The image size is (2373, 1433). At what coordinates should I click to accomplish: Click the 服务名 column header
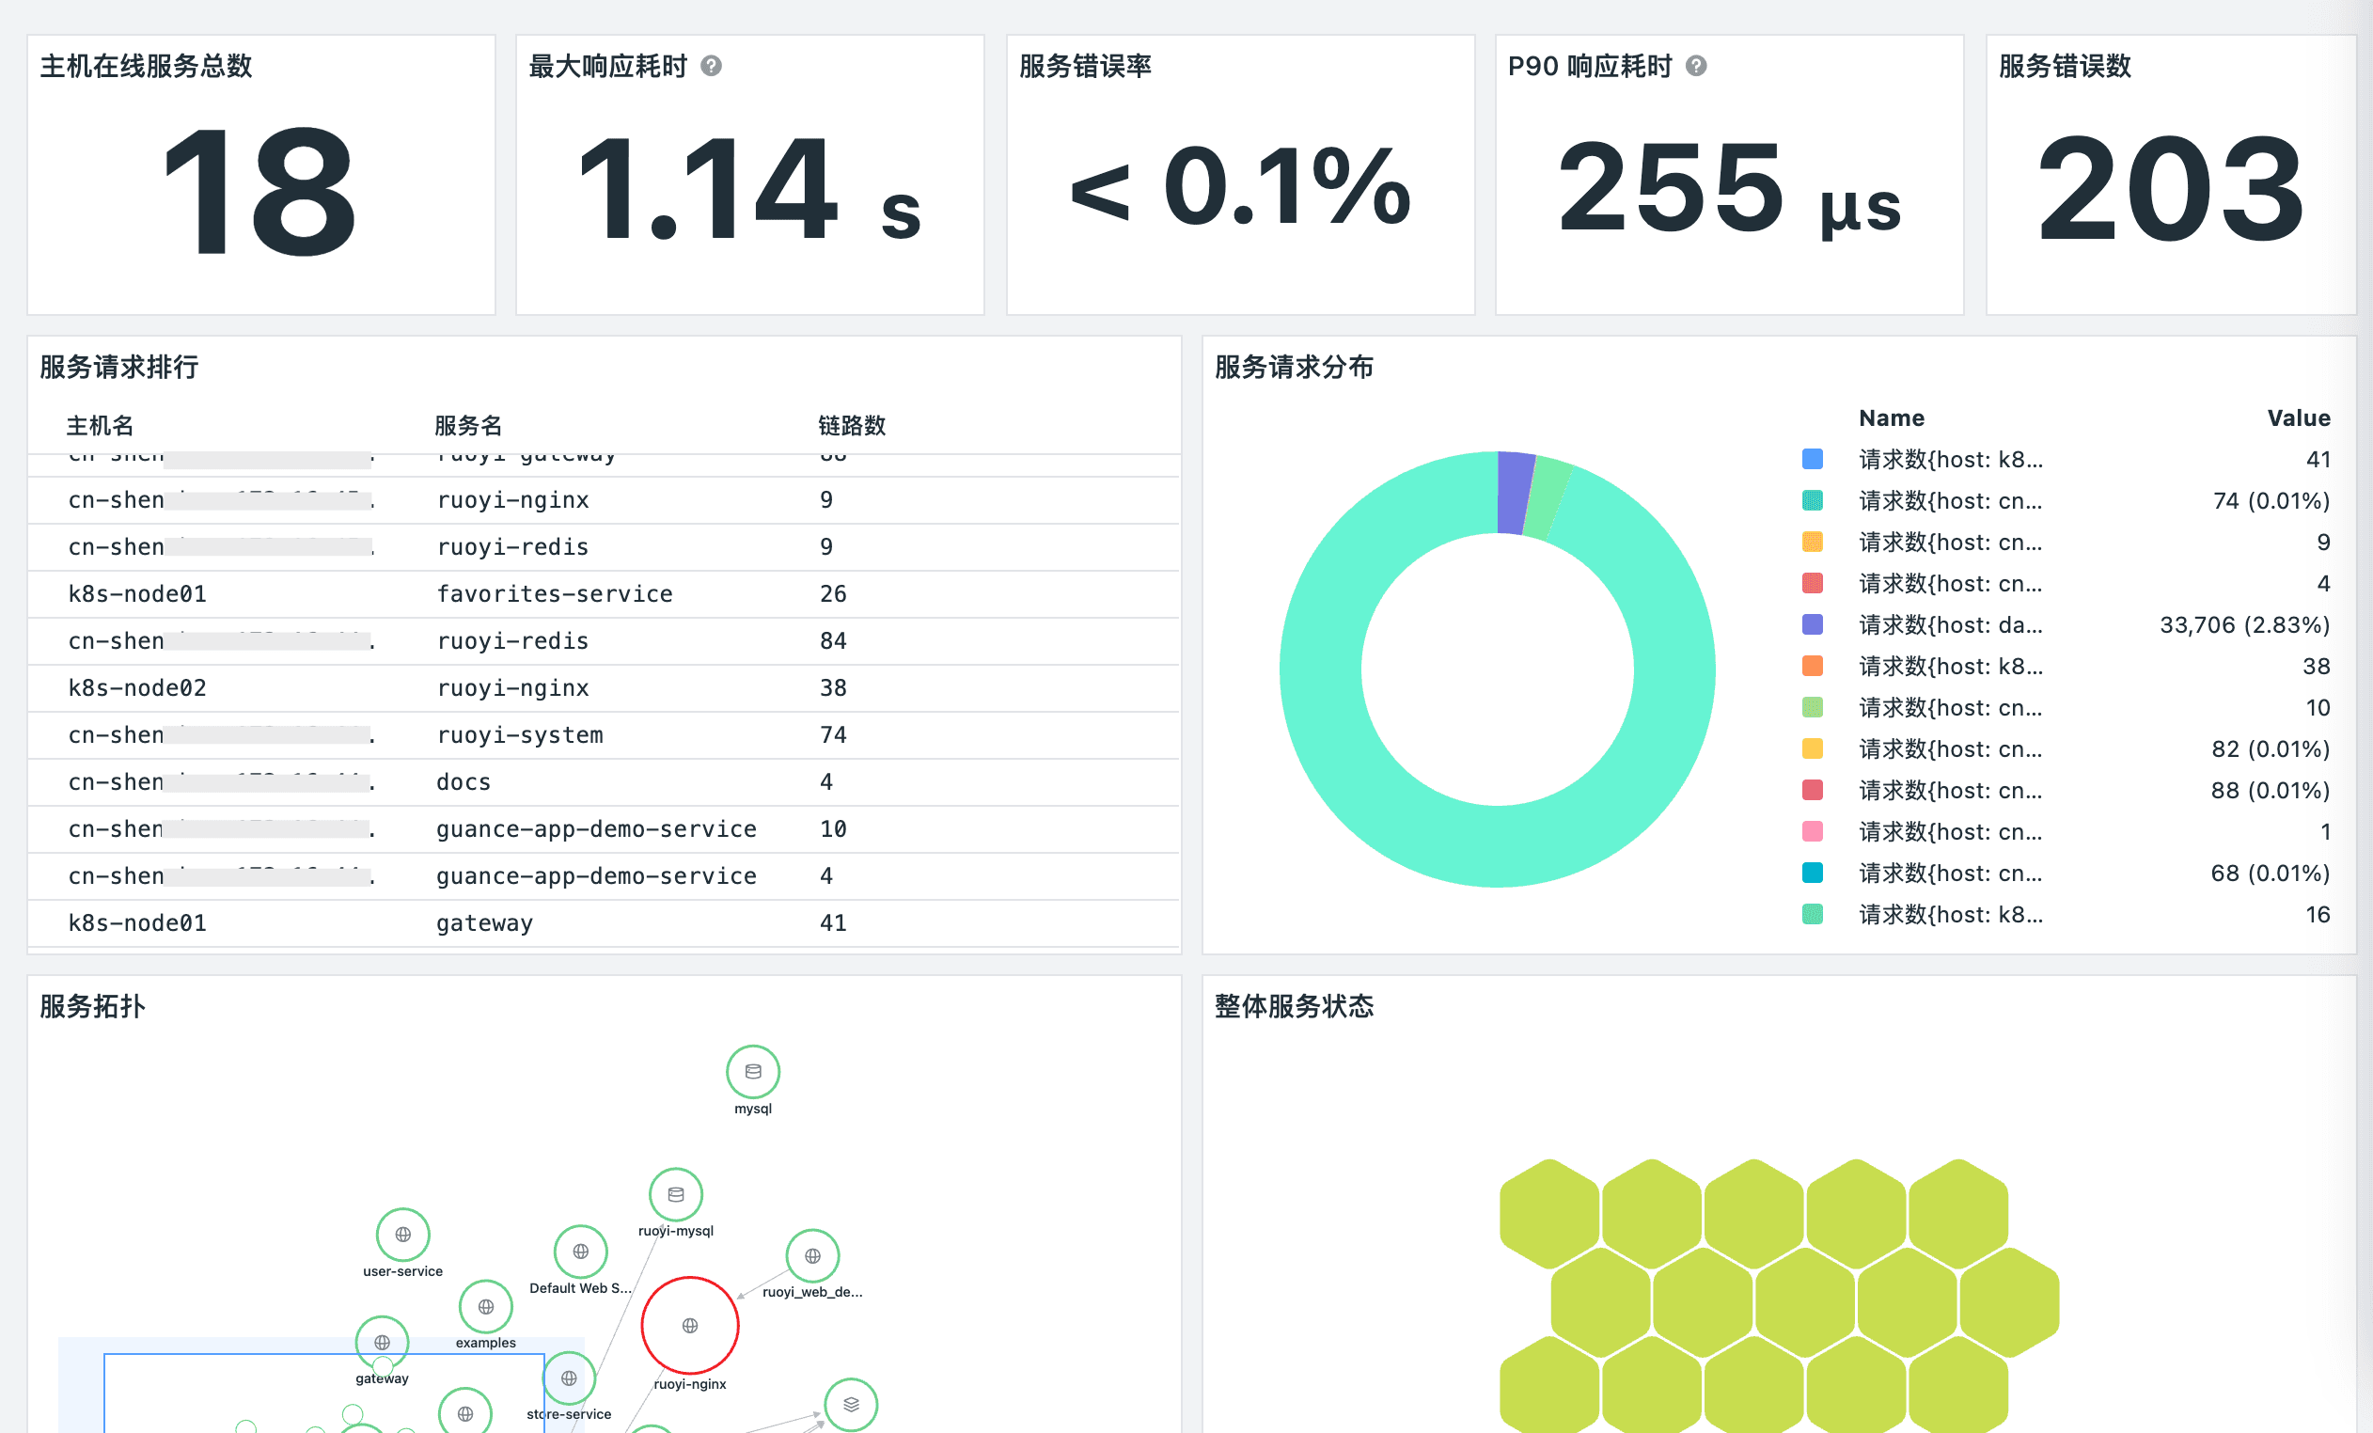[468, 425]
